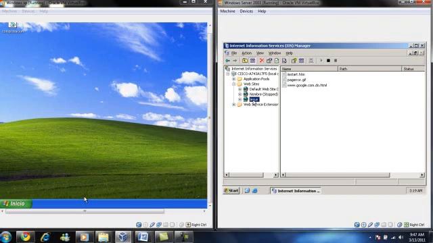Sort by the Name column header
Screen dimensions: 433x243
click(309, 69)
